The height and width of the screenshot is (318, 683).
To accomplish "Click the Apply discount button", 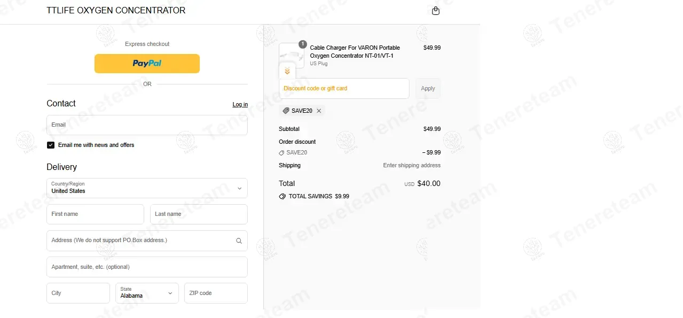I will point(428,89).
